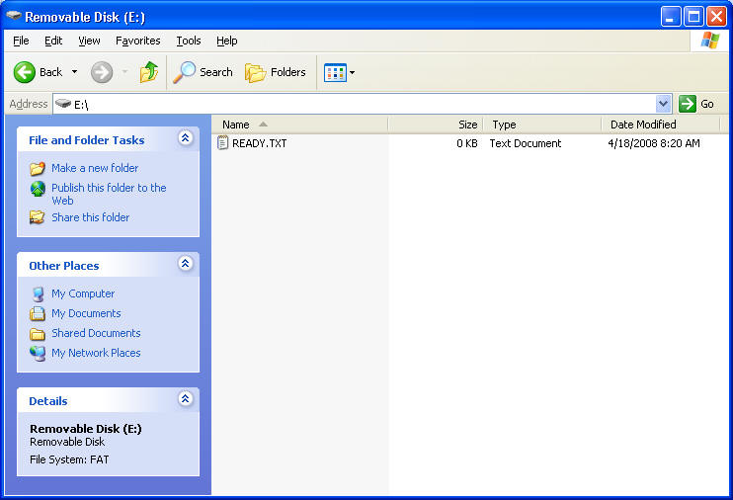Click the globe icon beside Publish this folder
The width and height of the screenshot is (733, 500).
38,189
